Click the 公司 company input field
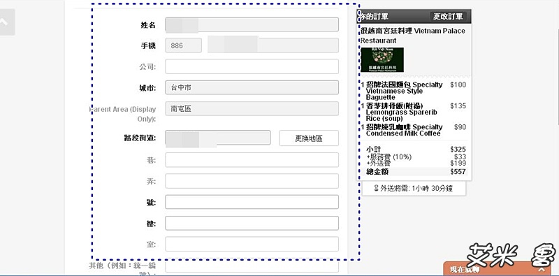 pyautogui.click(x=252, y=66)
